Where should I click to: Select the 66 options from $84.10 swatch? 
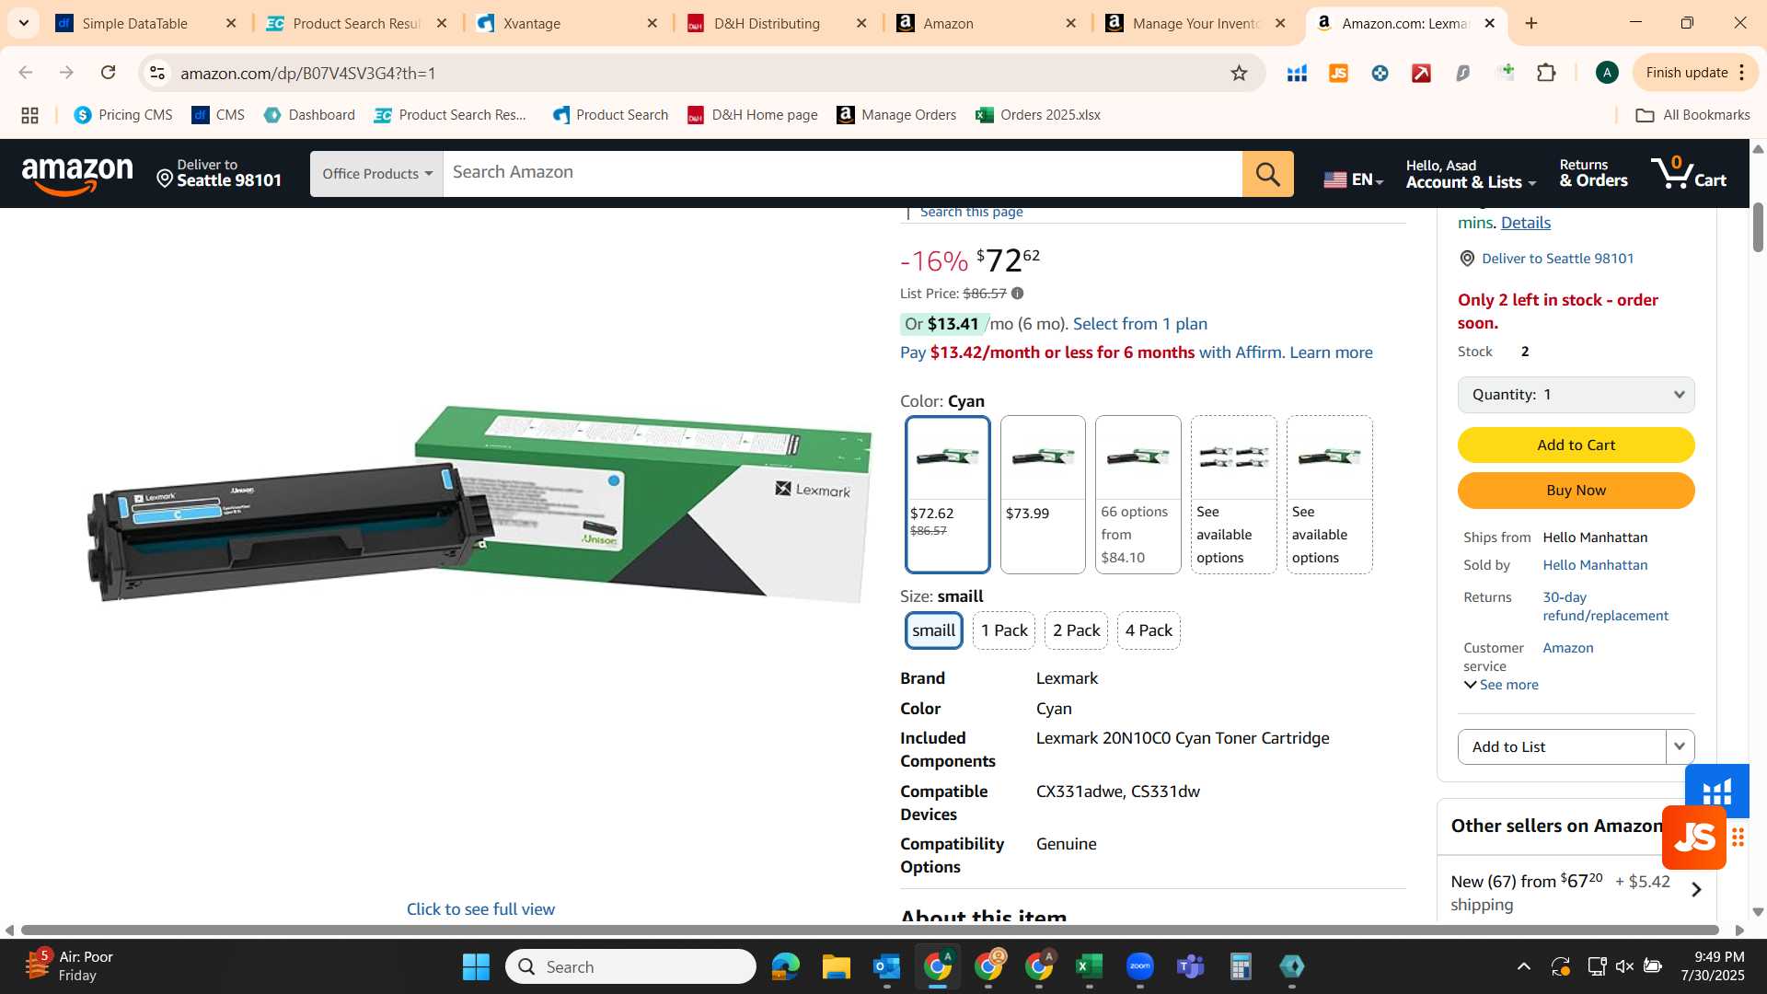(1138, 494)
